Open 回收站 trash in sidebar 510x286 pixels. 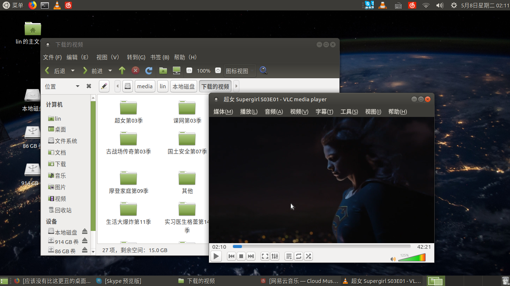tap(60, 210)
